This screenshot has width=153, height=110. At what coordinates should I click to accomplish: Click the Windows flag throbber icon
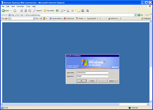pyautogui.click(x=150, y=6)
